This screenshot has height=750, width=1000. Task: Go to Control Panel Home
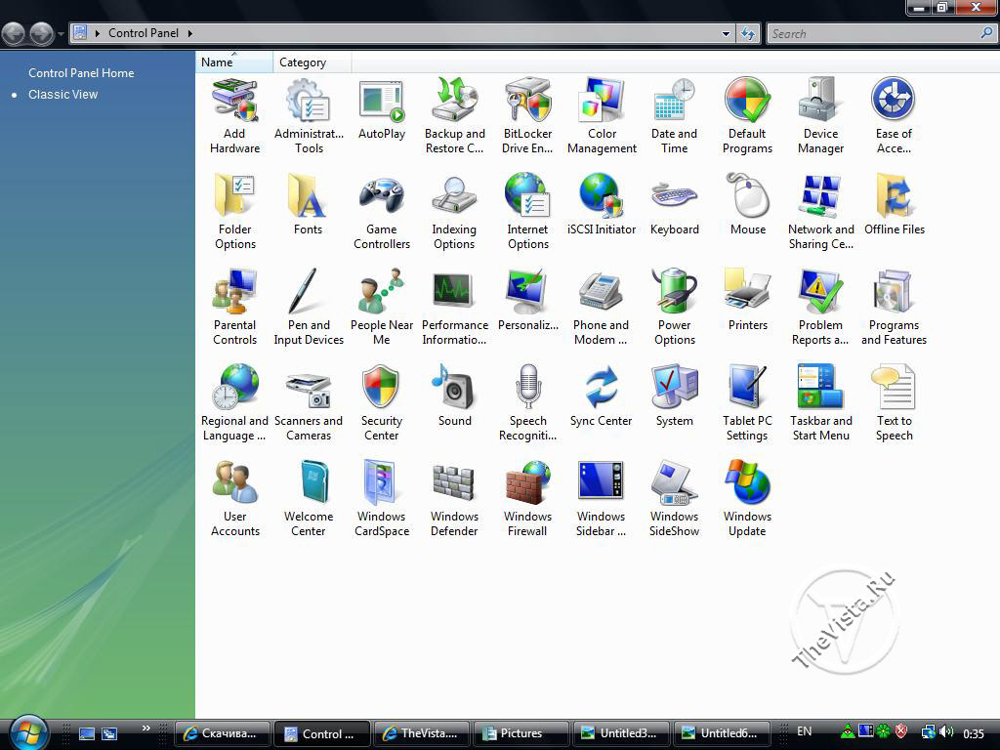click(81, 73)
